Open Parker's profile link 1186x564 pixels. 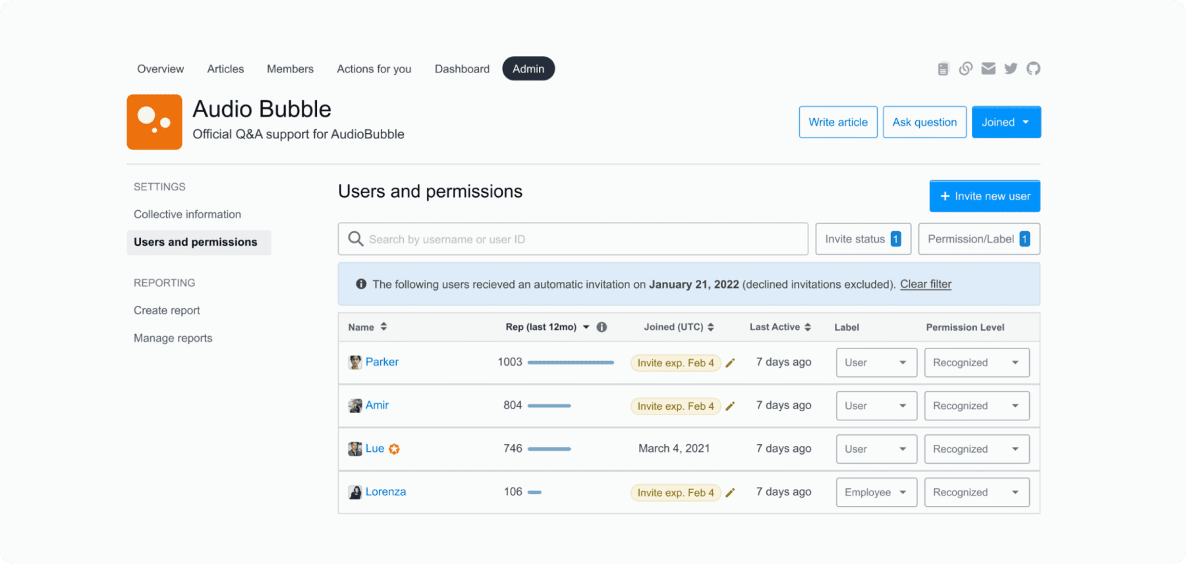click(382, 362)
